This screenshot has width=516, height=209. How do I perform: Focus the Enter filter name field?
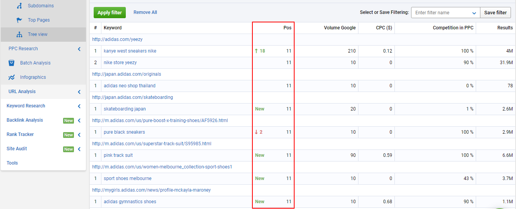(x=441, y=13)
